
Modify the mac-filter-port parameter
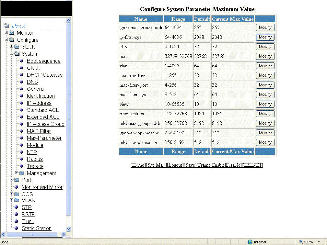pyautogui.click(x=265, y=85)
